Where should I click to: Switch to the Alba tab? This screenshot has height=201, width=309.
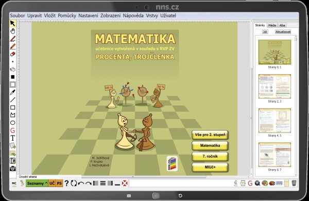coord(282,25)
